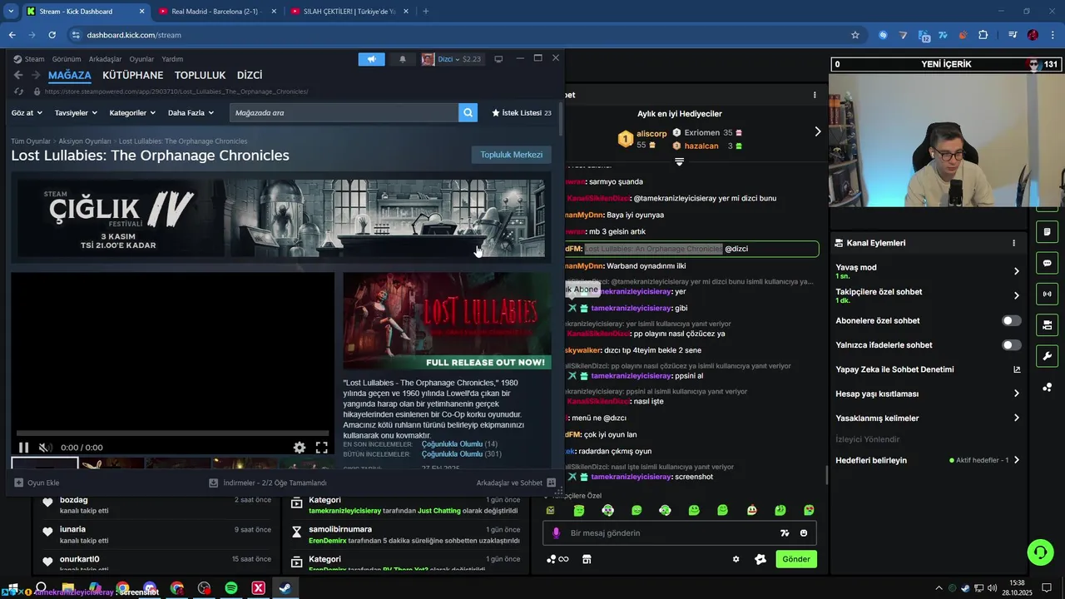Open the shop icon below chat
Viewport: 1065px width, 599px height.
coord(587,559)
